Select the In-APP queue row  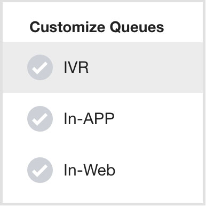tap(103, 119)
